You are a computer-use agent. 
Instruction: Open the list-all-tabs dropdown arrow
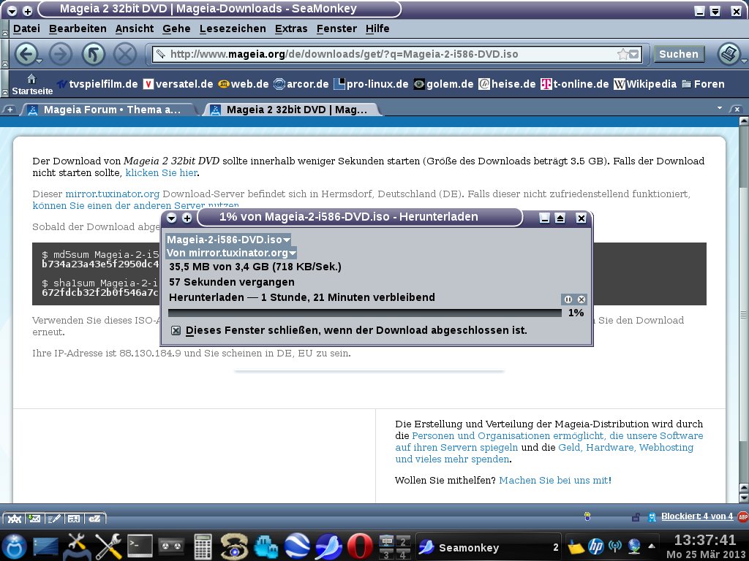tap(720, 109)
